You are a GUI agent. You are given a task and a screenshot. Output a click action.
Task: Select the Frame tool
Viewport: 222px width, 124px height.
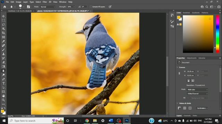coord(3,37)
